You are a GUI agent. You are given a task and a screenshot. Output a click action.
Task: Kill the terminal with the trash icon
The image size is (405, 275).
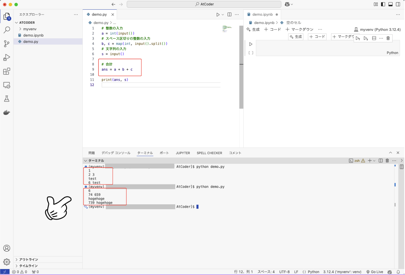point(388,160)
